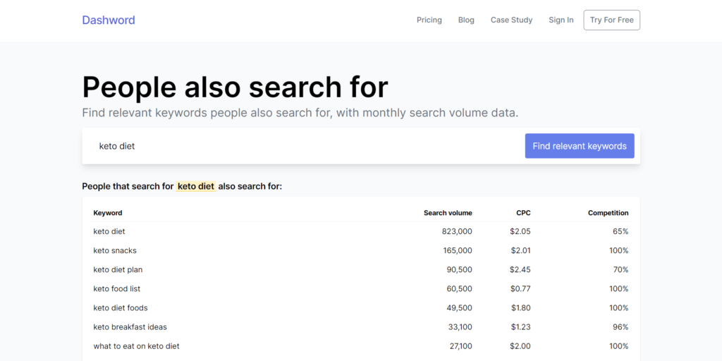
Task: Select what to eat on keto diet
Action: (x=136, y=346)
